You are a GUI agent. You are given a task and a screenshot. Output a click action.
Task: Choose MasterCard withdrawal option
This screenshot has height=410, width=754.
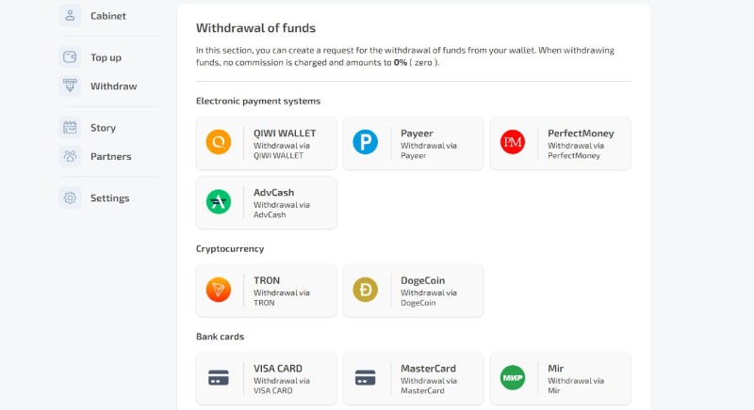413,379
